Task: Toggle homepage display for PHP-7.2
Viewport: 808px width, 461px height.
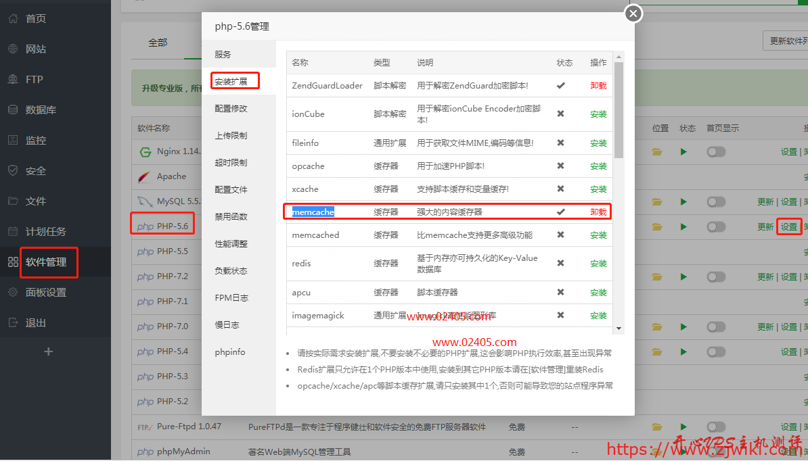Action: (716, 277)
